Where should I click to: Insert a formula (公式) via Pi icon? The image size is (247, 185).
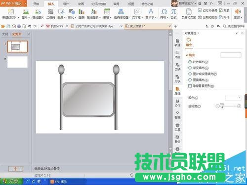174,12
